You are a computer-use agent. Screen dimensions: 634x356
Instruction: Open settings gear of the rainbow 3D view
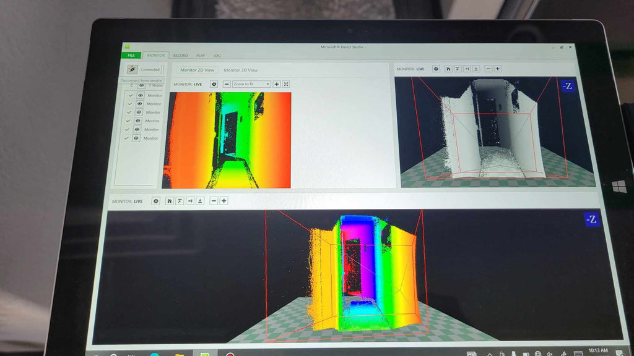155,201
